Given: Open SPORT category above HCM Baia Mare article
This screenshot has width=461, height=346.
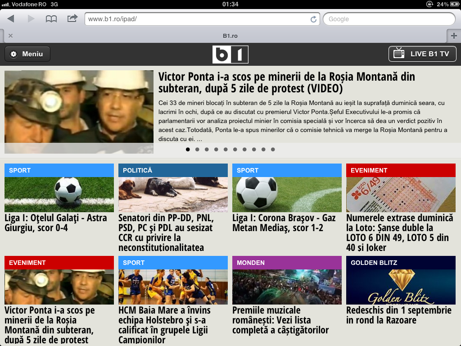Looking at the screenshot, I should [173, 263].
